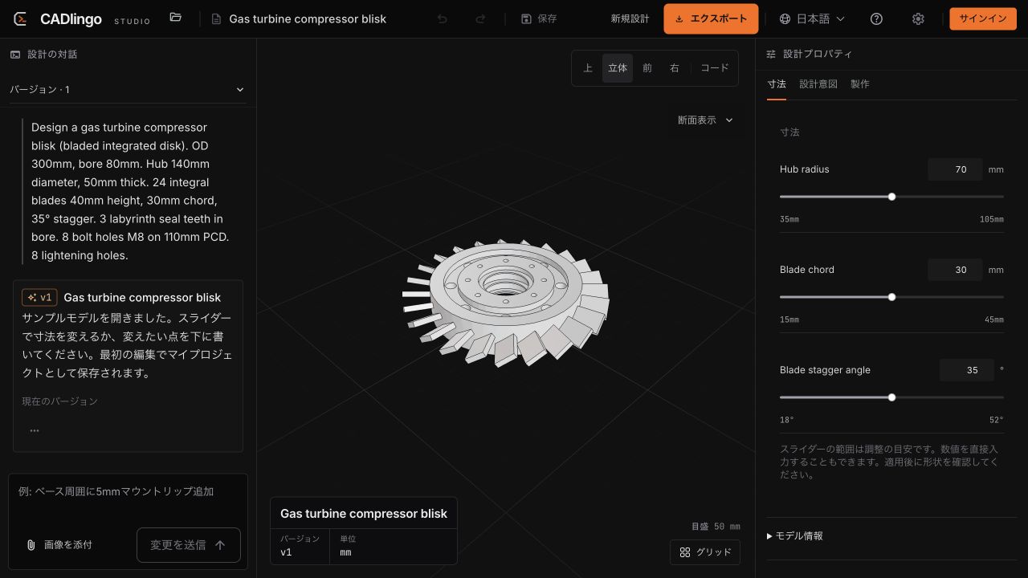Adjust the Hub radius slider handle
Image resolution: width=1028 pixels, height=578 pixels.
[891, 197]
